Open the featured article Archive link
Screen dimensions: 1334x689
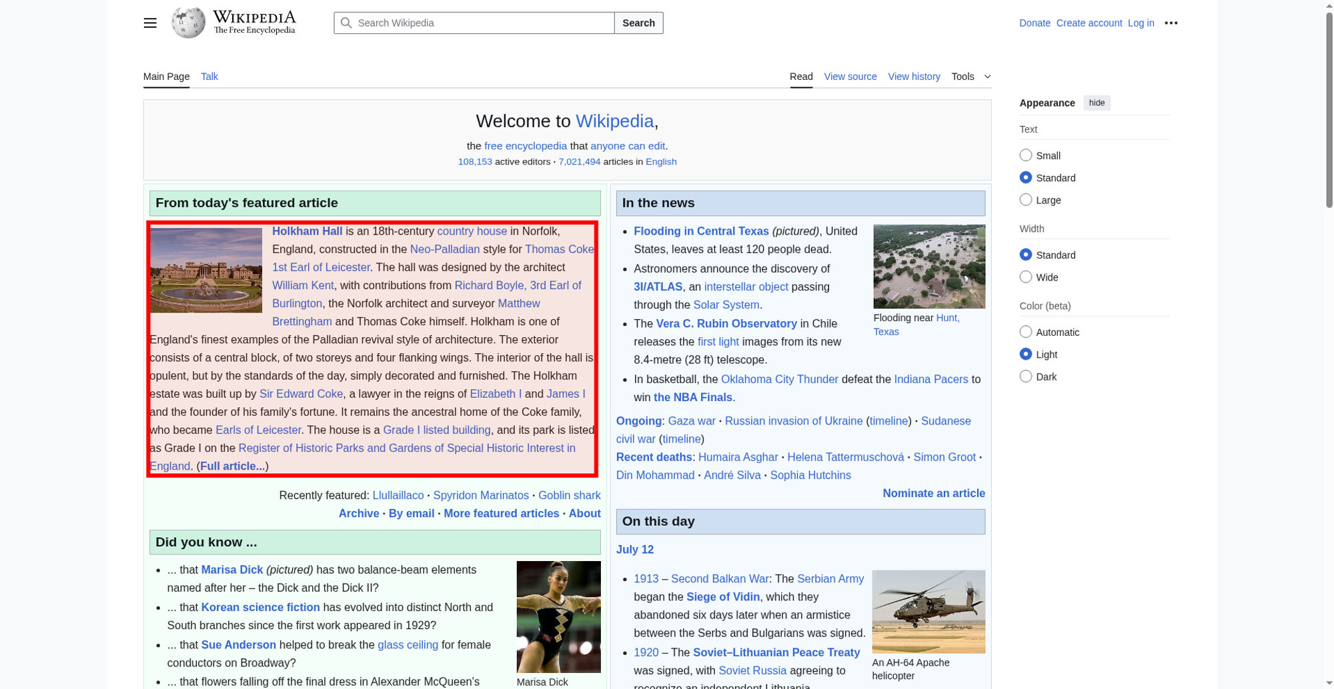pyautogui.click(x=359, y=513)
